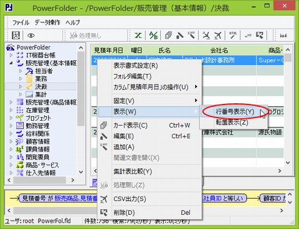Select 行番号表示(Y) in the submenu

[x=234, y=112]
